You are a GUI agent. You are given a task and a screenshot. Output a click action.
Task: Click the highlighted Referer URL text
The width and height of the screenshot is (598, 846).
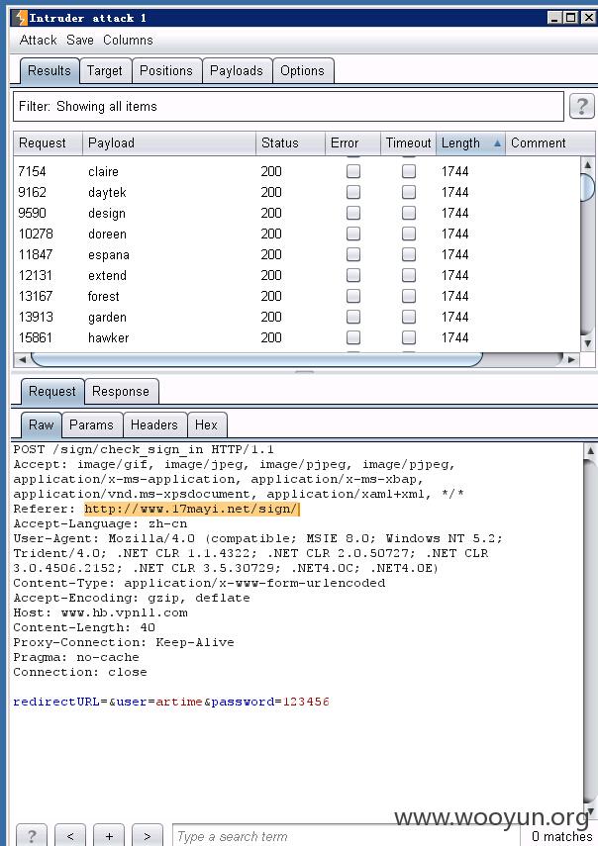pos(191,509)
